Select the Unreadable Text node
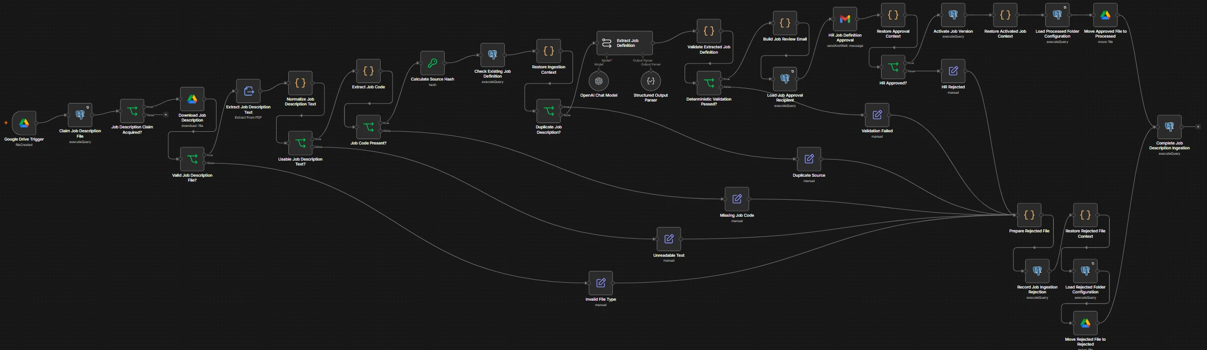 click(x=669, y=239)
